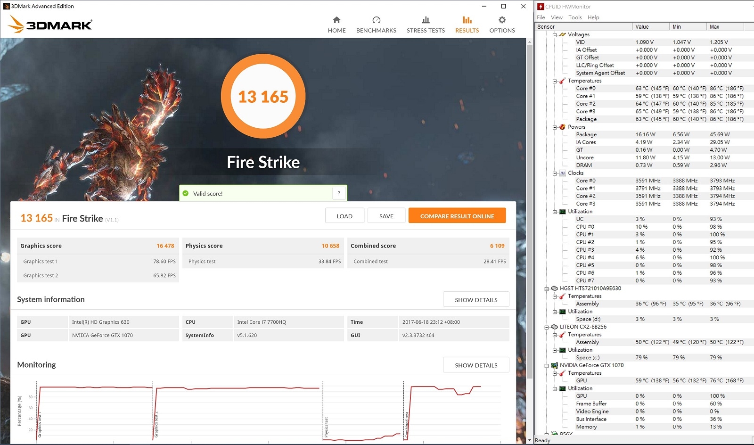
Task: Open BENCHMARKS via the gauge icon
Action: pos(376,20)
